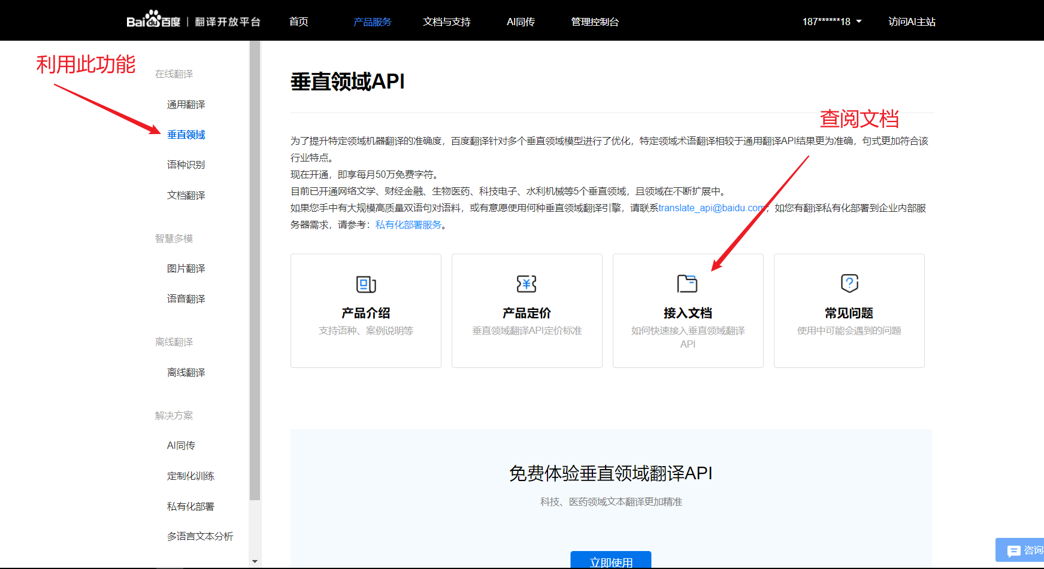Click the 常见问题 question mark icon
The width and height of the screenshot is (1044, 569).
(x=849, y=283)
